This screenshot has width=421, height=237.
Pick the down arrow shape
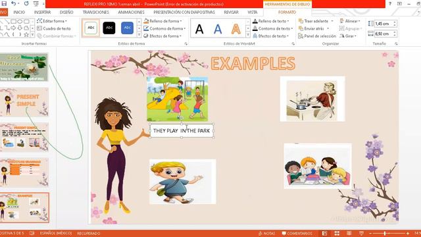20,28
